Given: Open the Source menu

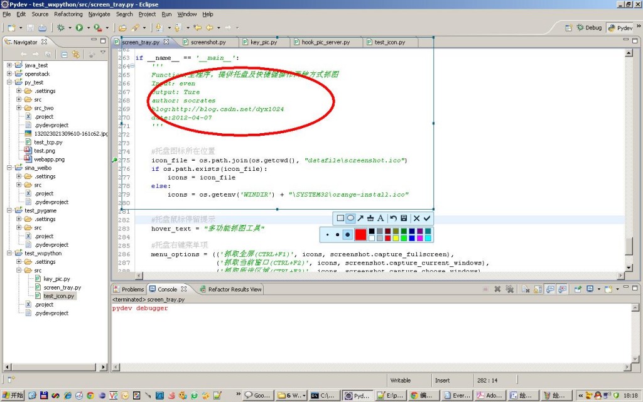Looking at the screenshot, I should (x=40, y=14).
